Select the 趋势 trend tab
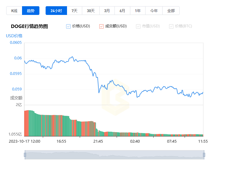 tap(31, 11)
